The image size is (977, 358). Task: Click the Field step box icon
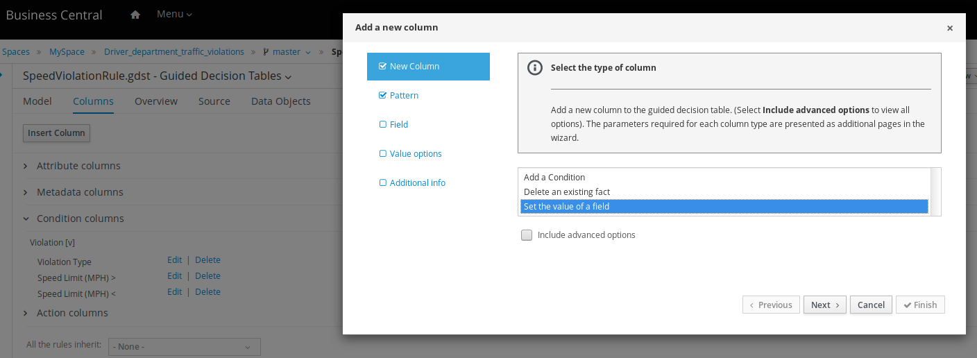coord(382,125)
